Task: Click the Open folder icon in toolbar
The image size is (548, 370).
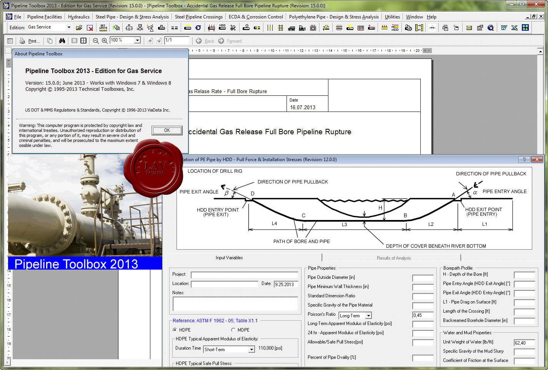Action: click(x=79, y=28)
